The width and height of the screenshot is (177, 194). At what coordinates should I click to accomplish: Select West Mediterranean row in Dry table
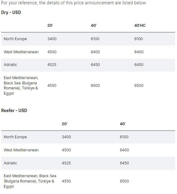(88, 52)
